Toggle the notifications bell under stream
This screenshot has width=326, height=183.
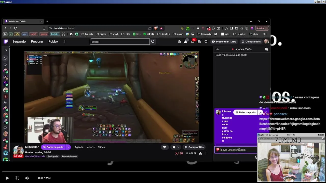click(x=174, y=147)
